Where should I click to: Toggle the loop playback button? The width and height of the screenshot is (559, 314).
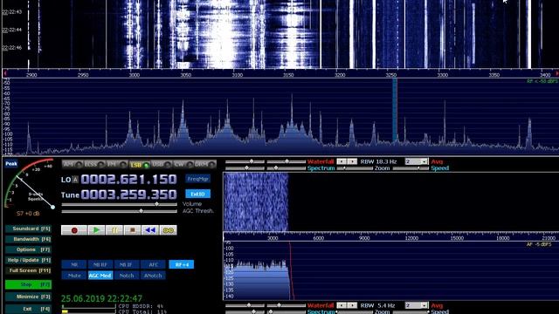point(168,230)
